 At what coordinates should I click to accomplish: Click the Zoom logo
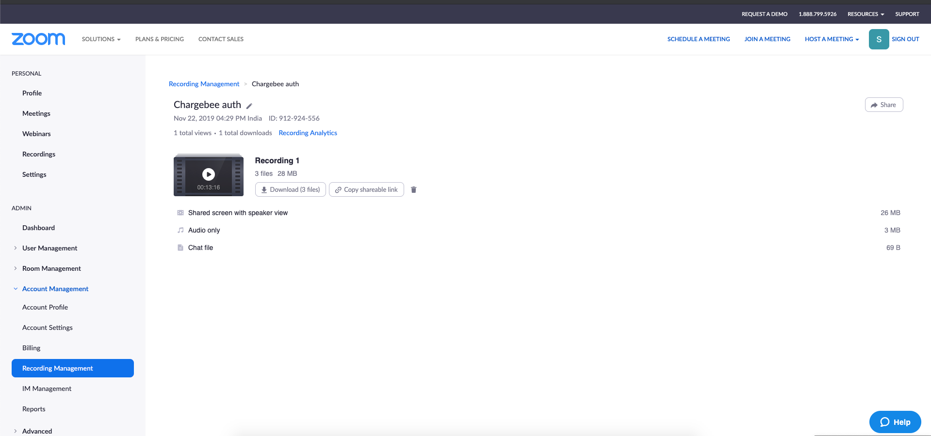click(38, 39)
